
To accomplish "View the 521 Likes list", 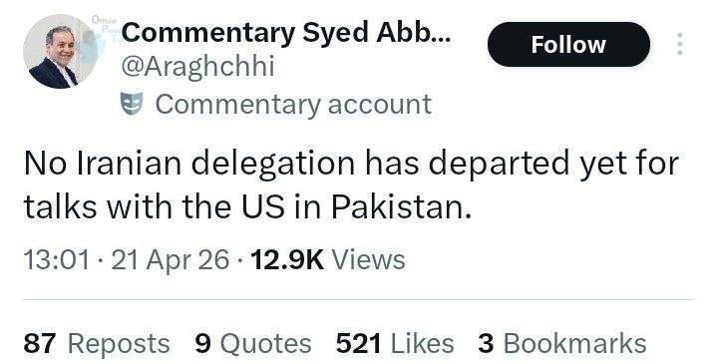I will pyautogui.click(x=395, y=343).
